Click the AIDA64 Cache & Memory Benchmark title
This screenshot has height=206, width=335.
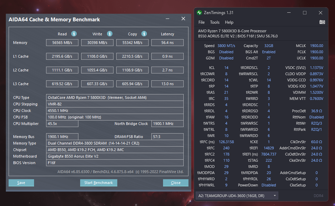click(54, 20)
